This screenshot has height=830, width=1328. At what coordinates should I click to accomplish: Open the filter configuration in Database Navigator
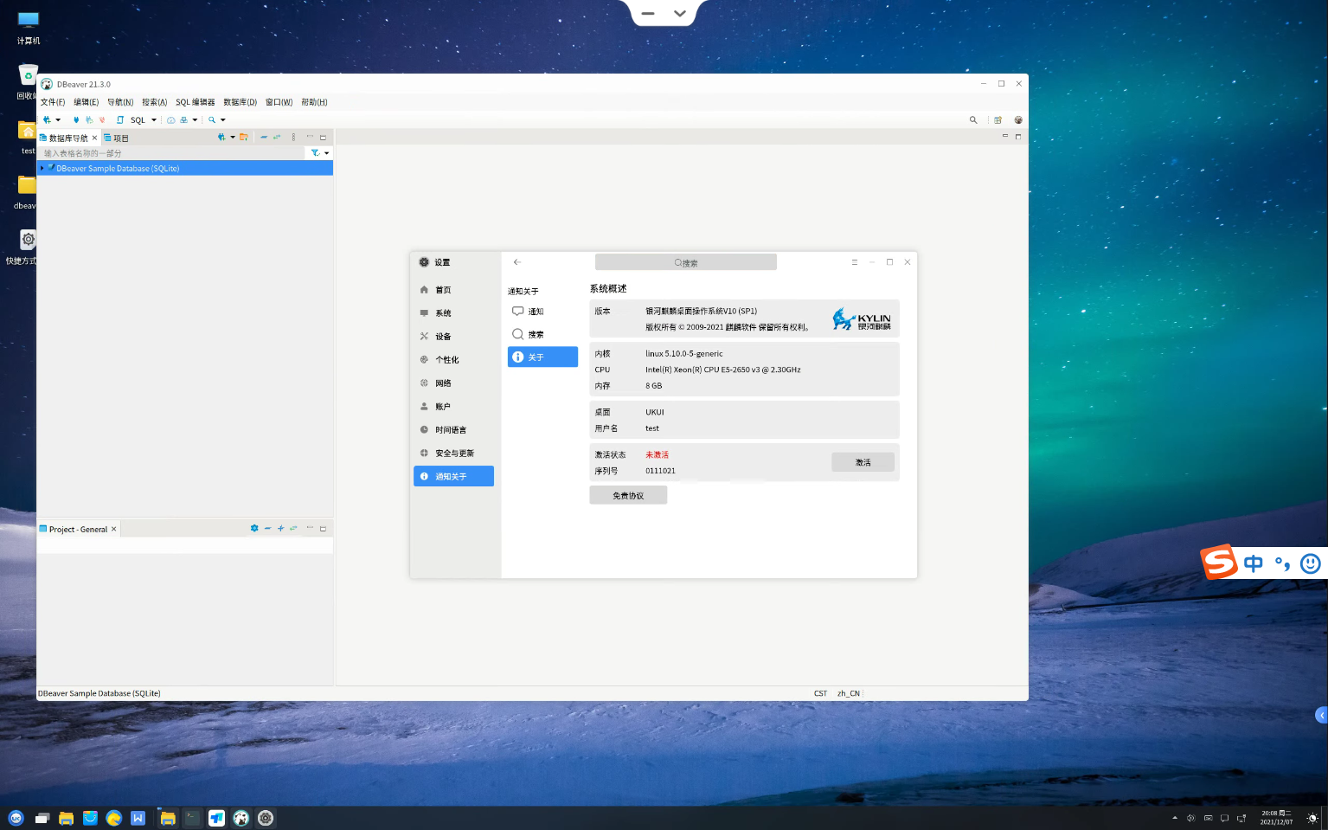click(315, 152)
